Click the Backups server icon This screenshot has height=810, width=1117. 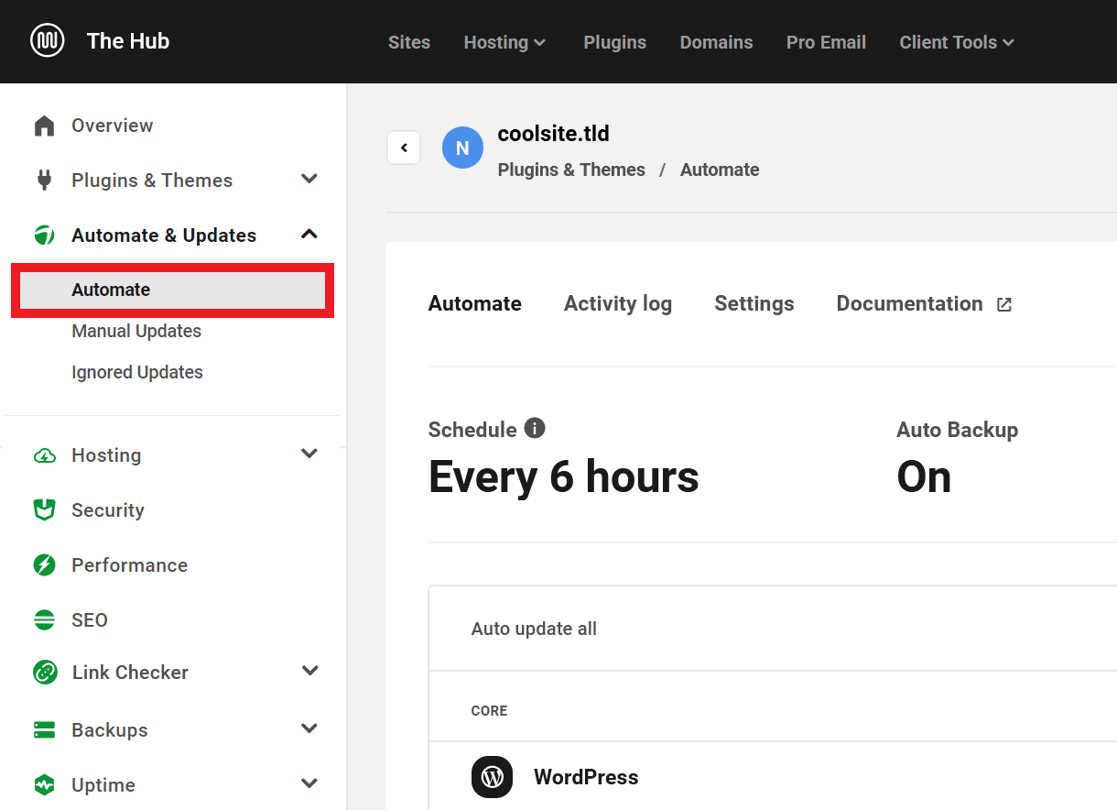pyautogui.click(x=44, y=730)
